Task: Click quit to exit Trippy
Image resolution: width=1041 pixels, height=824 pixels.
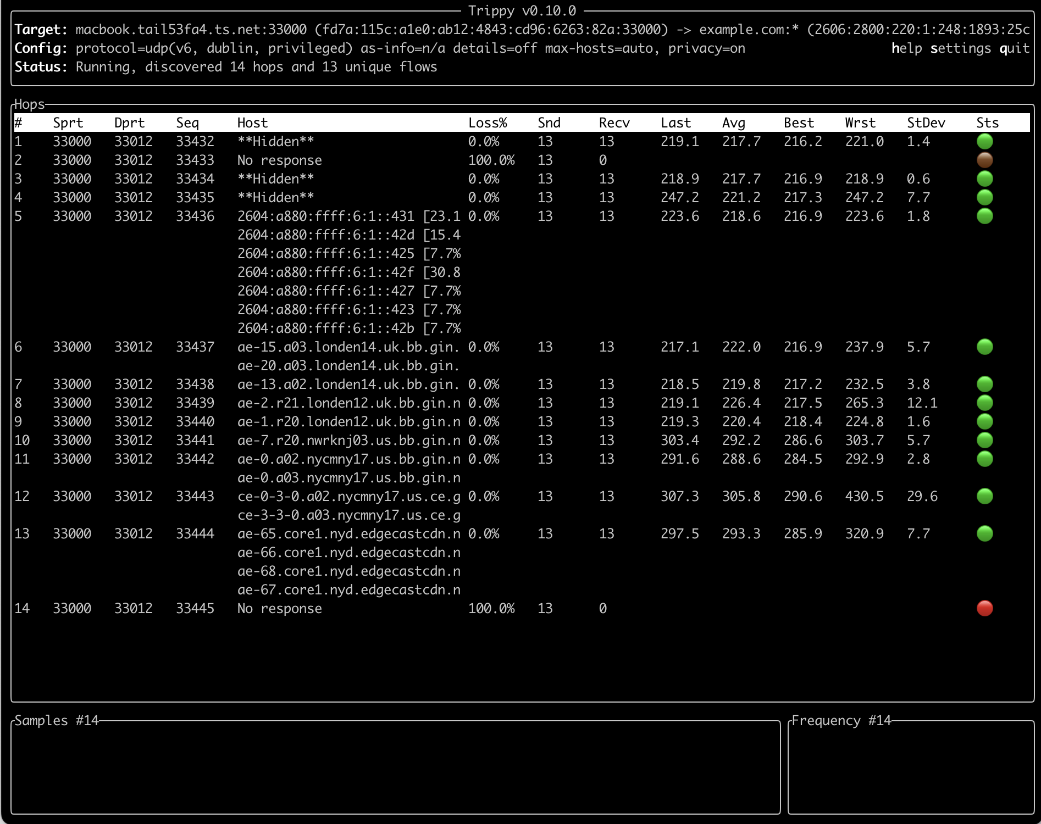Action: click(x=1014, y=48)
